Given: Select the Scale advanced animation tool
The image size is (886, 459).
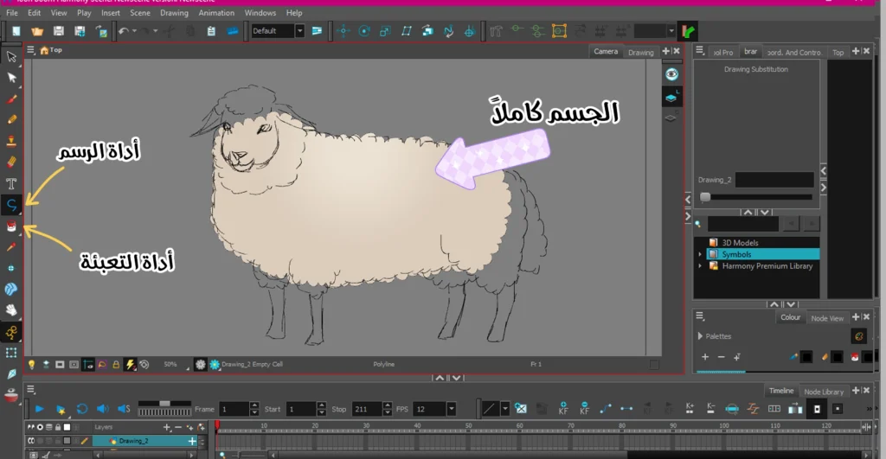Looking at the screenshot, I should [x=385, y=31].
